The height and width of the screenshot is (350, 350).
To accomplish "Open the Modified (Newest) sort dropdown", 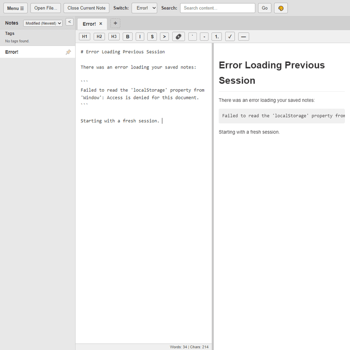I will tap(42, 23).
